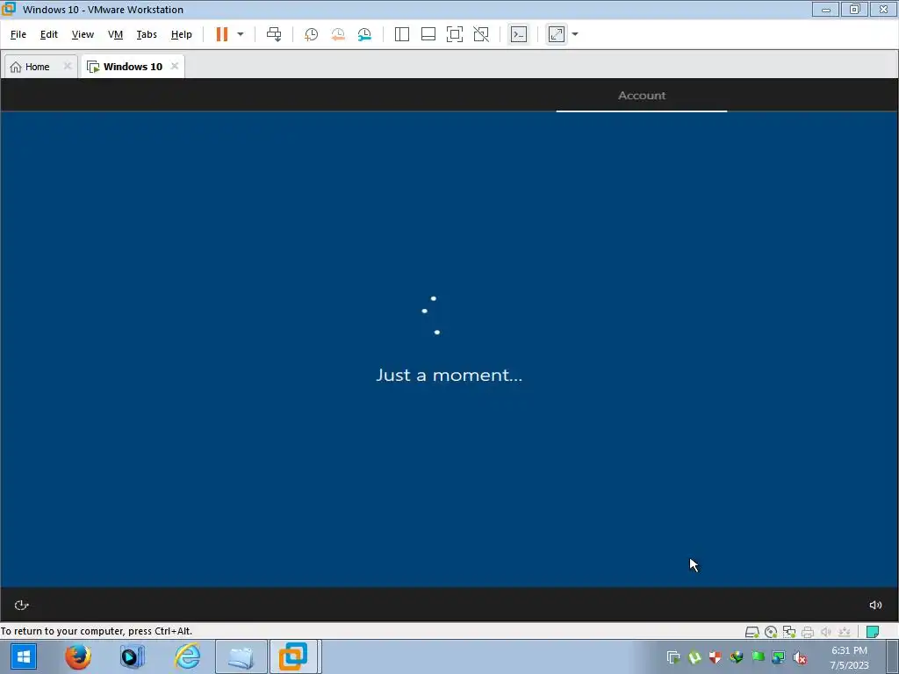
Task: Expand the power options dropdown arrow
Action: click(x=241, y=34)
